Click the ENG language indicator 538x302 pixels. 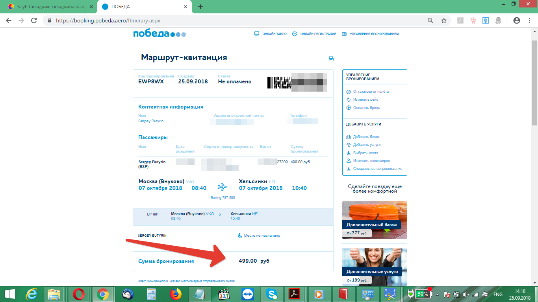(x=498, y=294)
